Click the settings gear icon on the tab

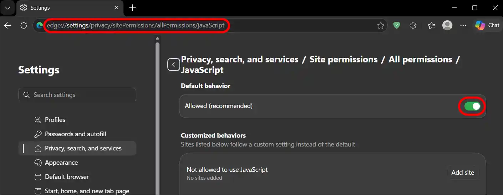[24, 7]
